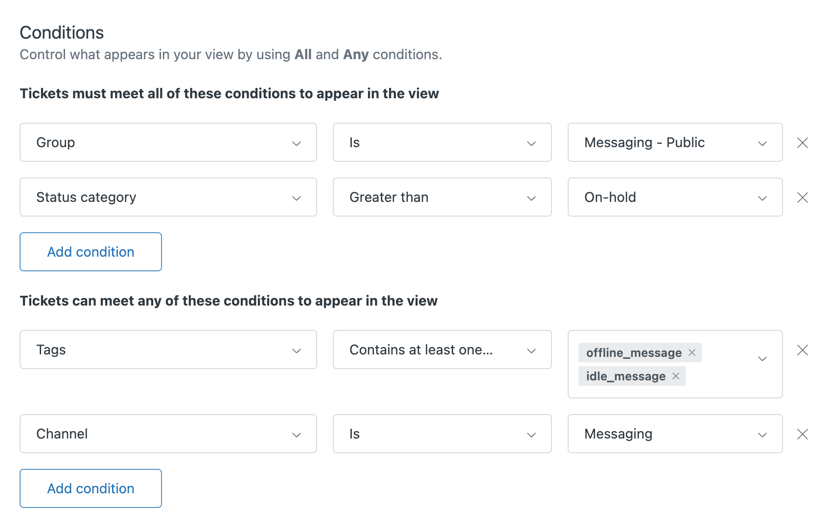Delete the offline_message tag chip

click(x=692, y=352)
